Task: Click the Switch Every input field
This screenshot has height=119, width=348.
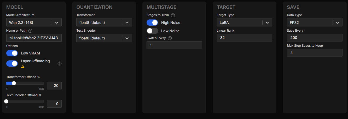Action: (x=174, y=45)
